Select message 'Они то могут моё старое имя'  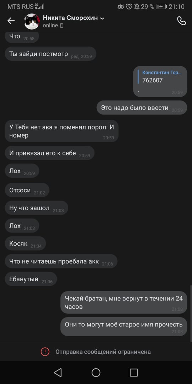pyautogui.click(x=124, y=326)
